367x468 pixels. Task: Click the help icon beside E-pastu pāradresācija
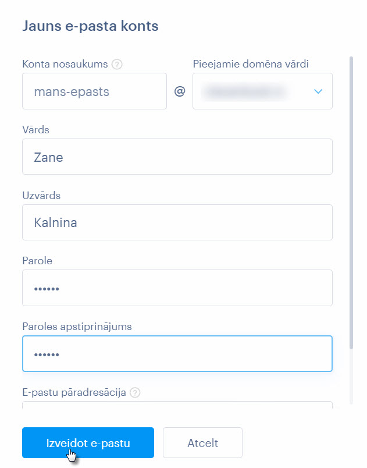click(135, 392)
